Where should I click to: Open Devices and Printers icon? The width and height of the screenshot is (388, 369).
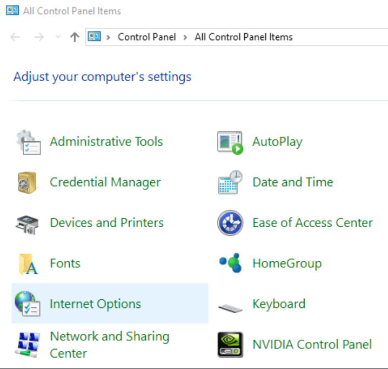click(x=27, y=223)
